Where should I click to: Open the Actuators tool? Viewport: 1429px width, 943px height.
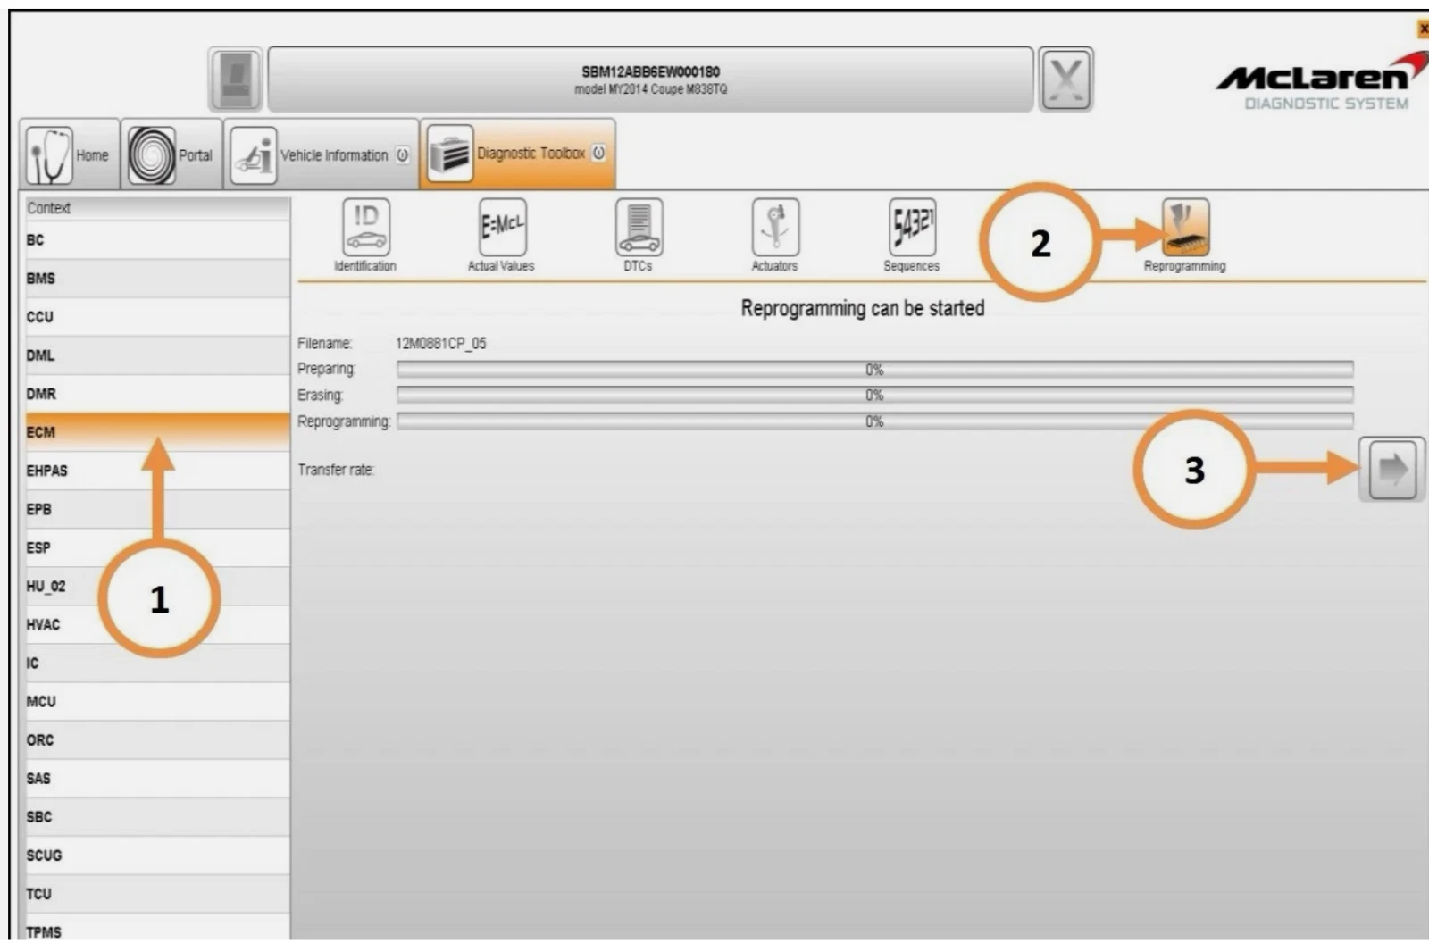775,228
